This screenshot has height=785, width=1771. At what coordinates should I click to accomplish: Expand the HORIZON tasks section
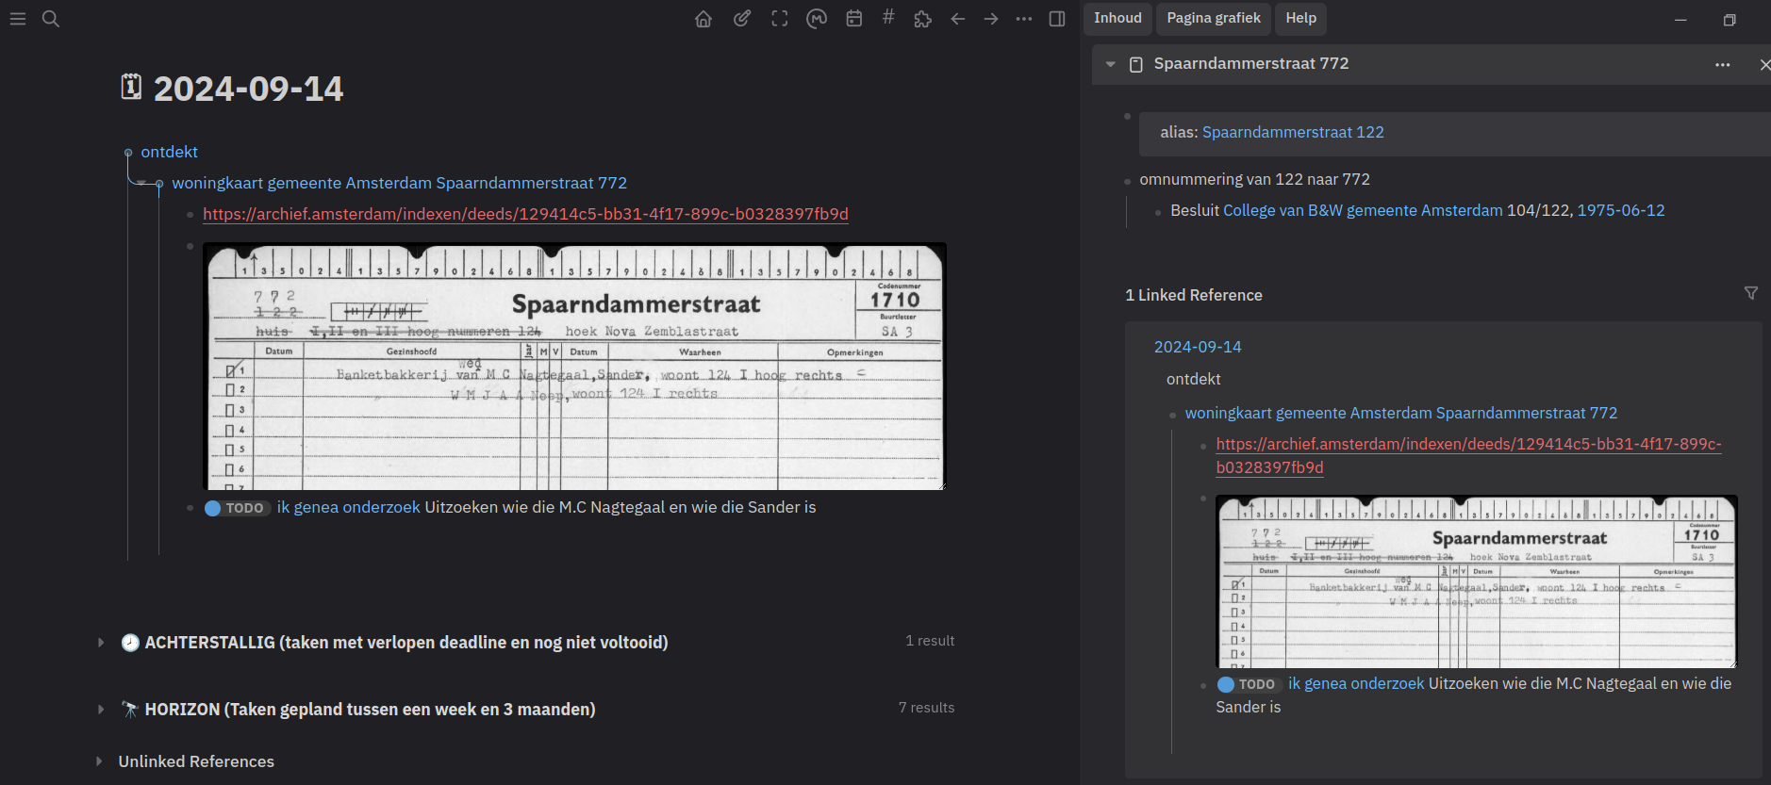point(101,710)
